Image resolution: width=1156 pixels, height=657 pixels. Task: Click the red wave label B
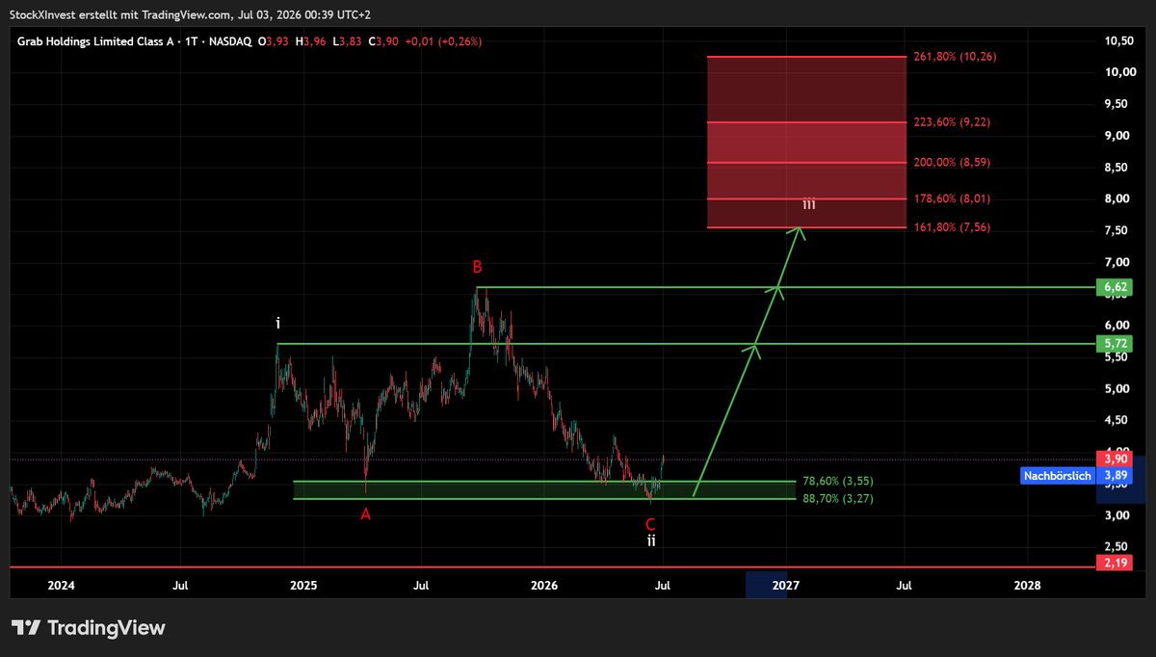pos(477,266)
